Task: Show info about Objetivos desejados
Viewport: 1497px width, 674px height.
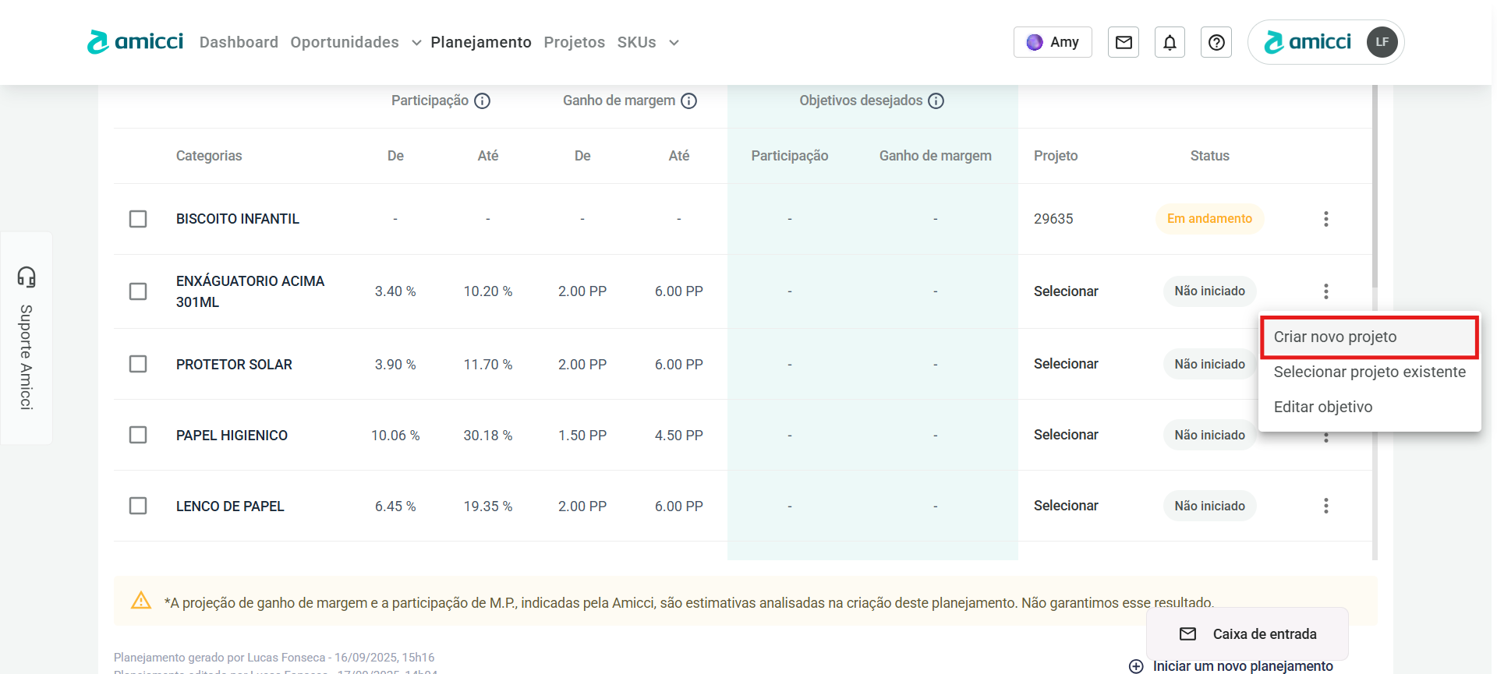Action: click(x=936, y=101)
